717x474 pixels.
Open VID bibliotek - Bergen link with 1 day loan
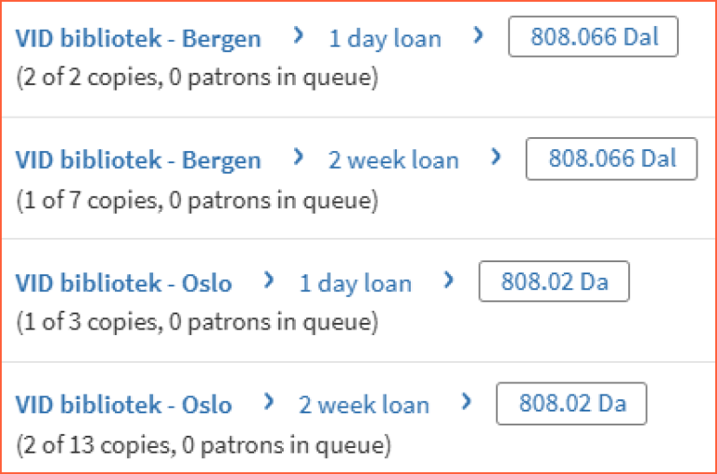pyautogui.click(x=138, y=39)
